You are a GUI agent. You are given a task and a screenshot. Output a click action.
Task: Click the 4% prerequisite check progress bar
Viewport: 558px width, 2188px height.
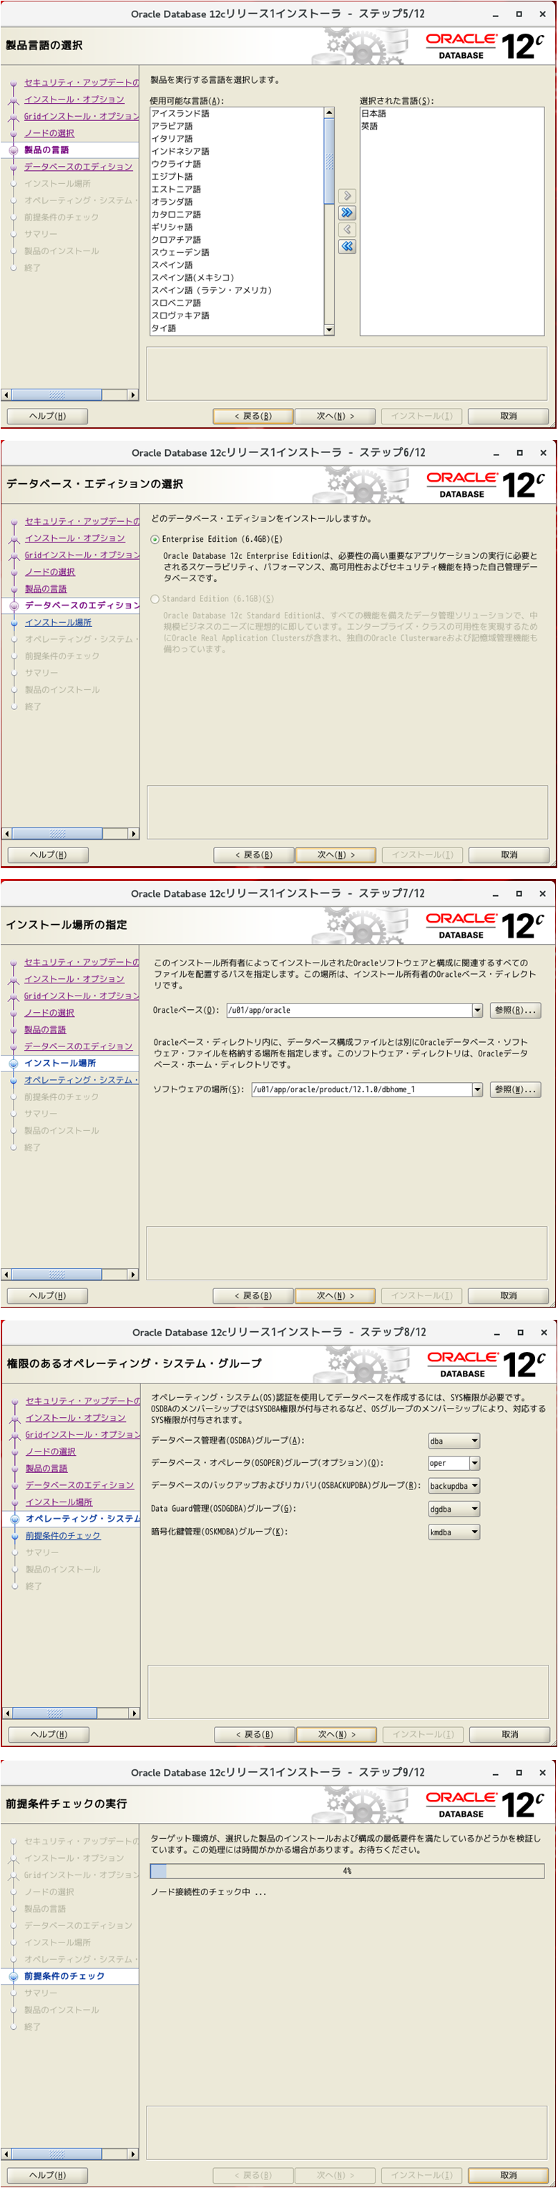(346, 1870)
